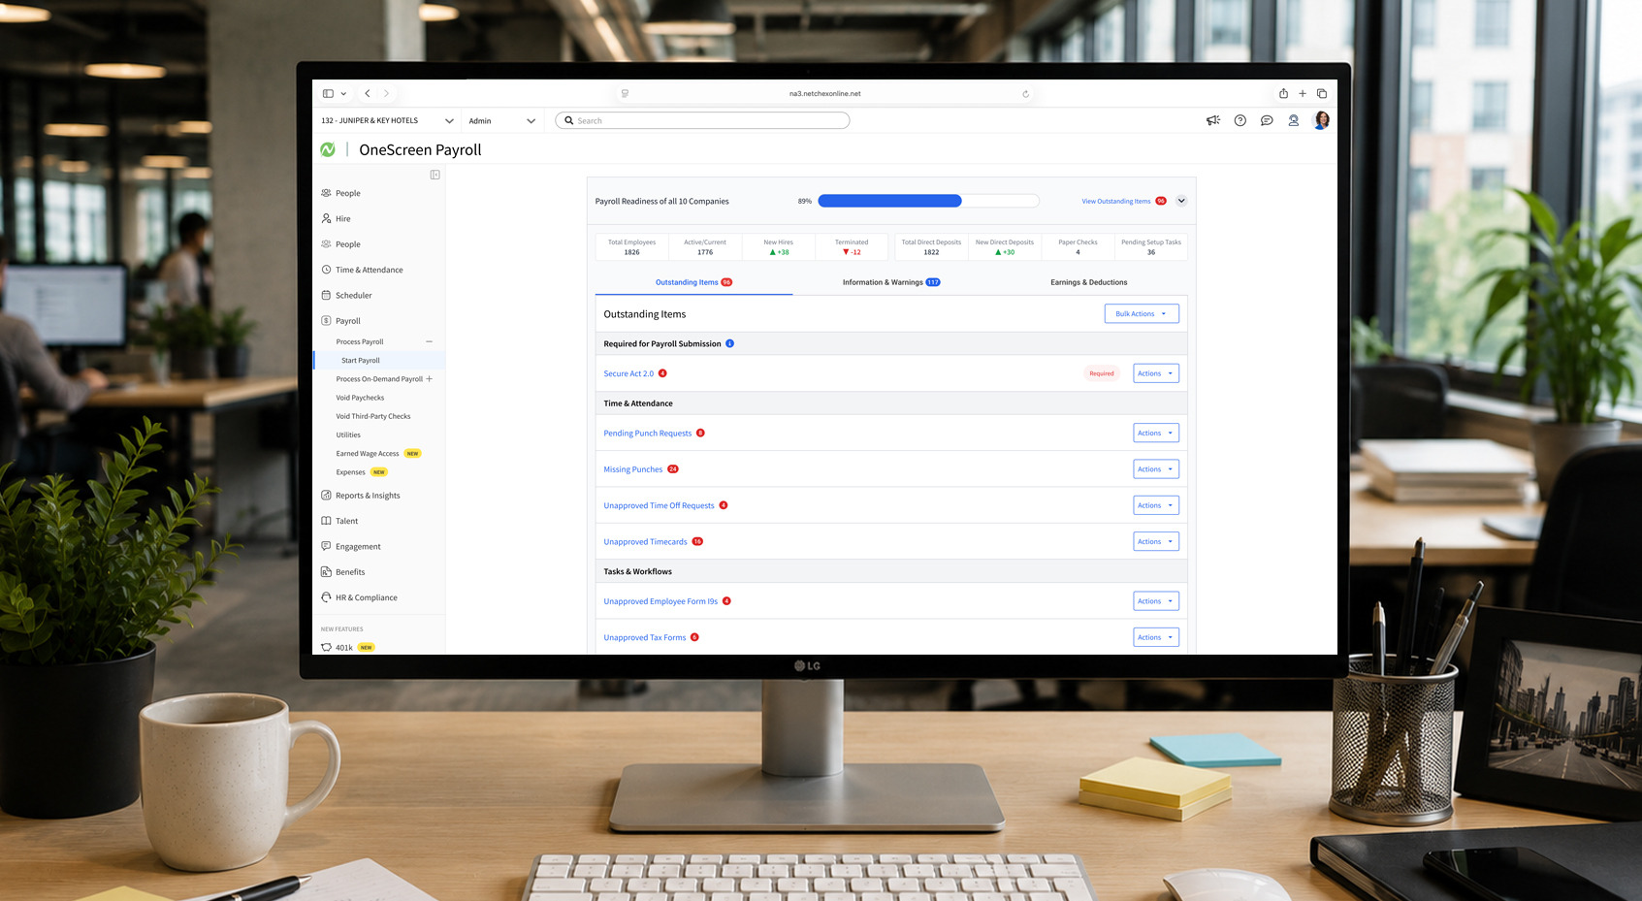Go back with the browser back arrow
Viewport: 1642px width, 901px height.
tap(368, 94)
